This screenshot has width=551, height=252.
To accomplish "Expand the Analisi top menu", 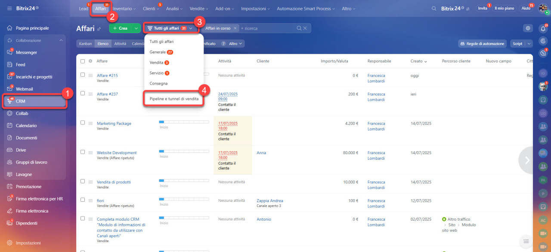I will pos(175,9).
